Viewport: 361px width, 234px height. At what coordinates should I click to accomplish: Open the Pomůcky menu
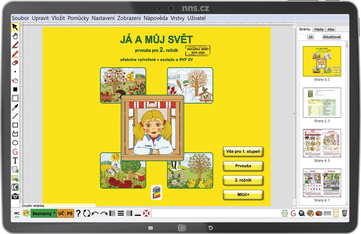pos(78,18)
